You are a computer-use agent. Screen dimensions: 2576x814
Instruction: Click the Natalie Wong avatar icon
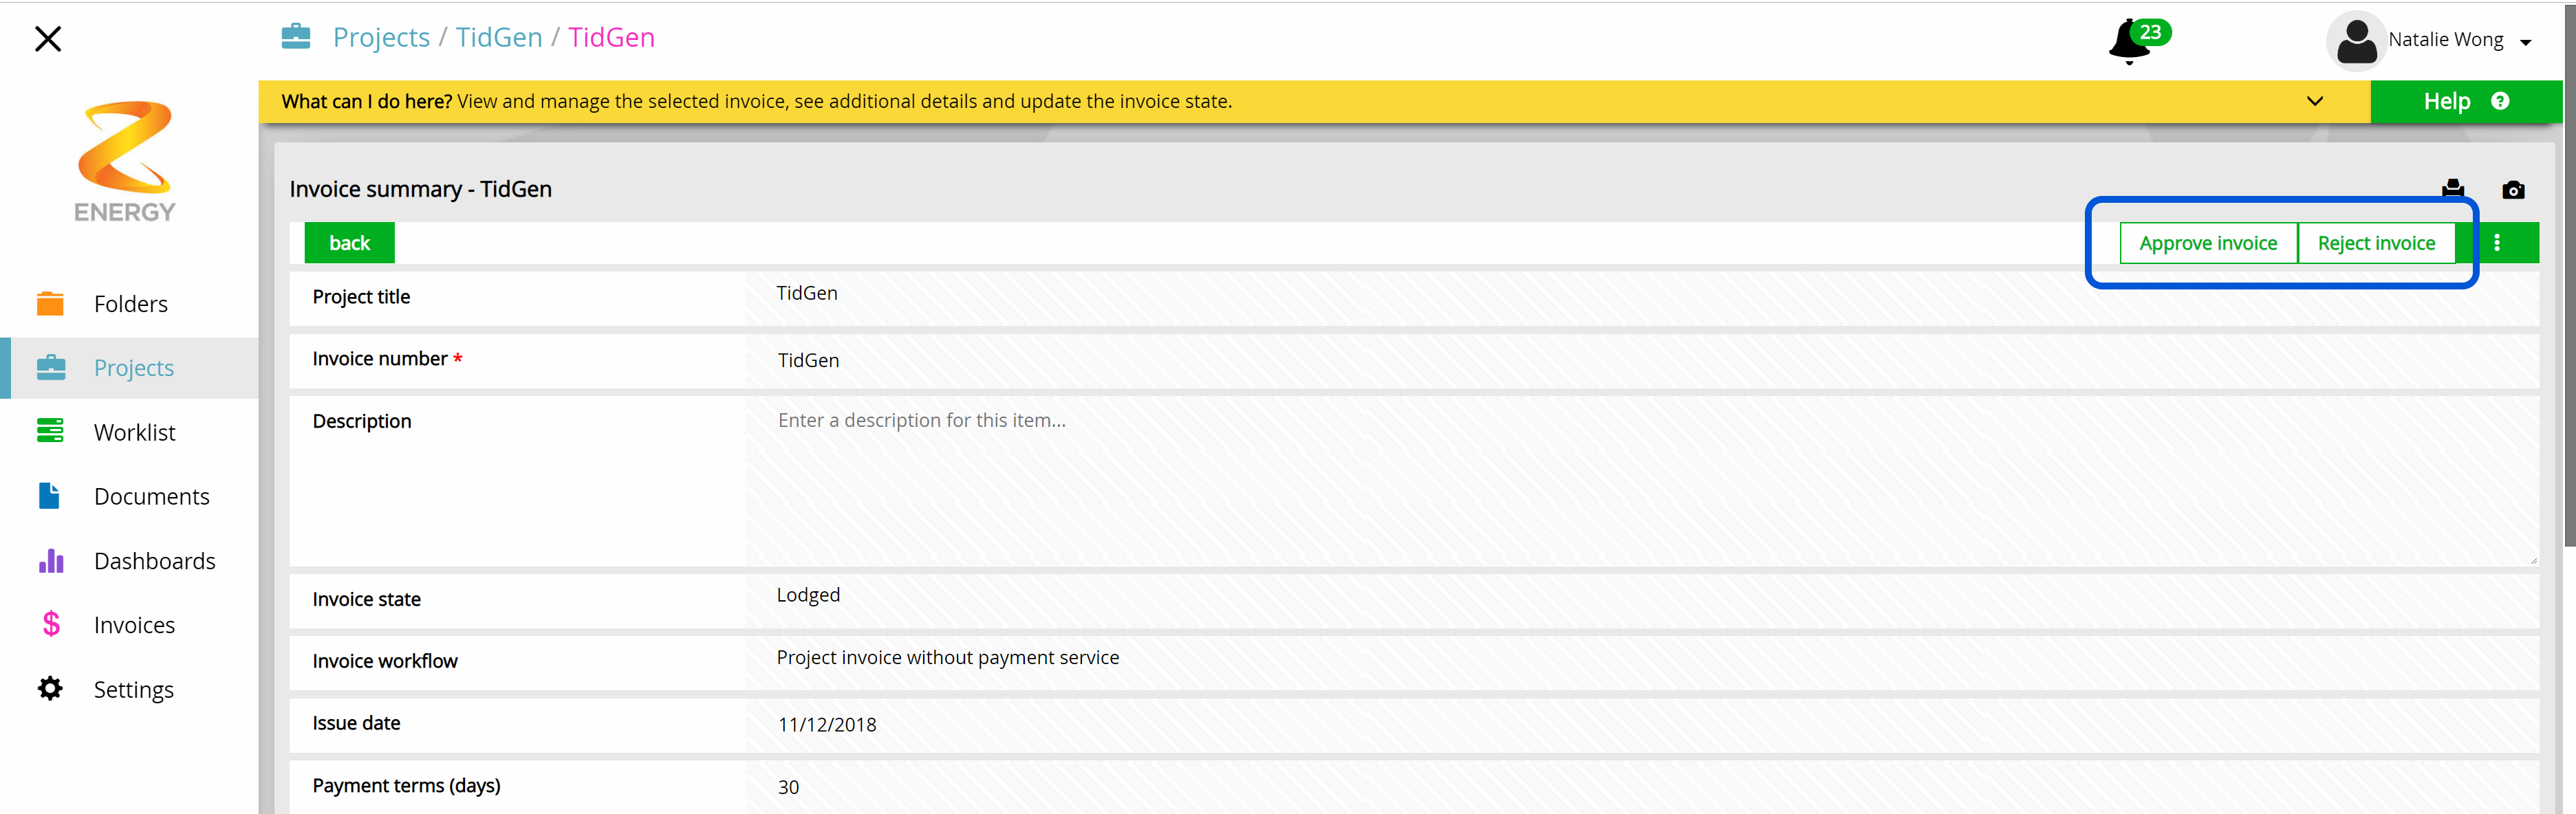pyautogui.click(x=2356, y=41)
